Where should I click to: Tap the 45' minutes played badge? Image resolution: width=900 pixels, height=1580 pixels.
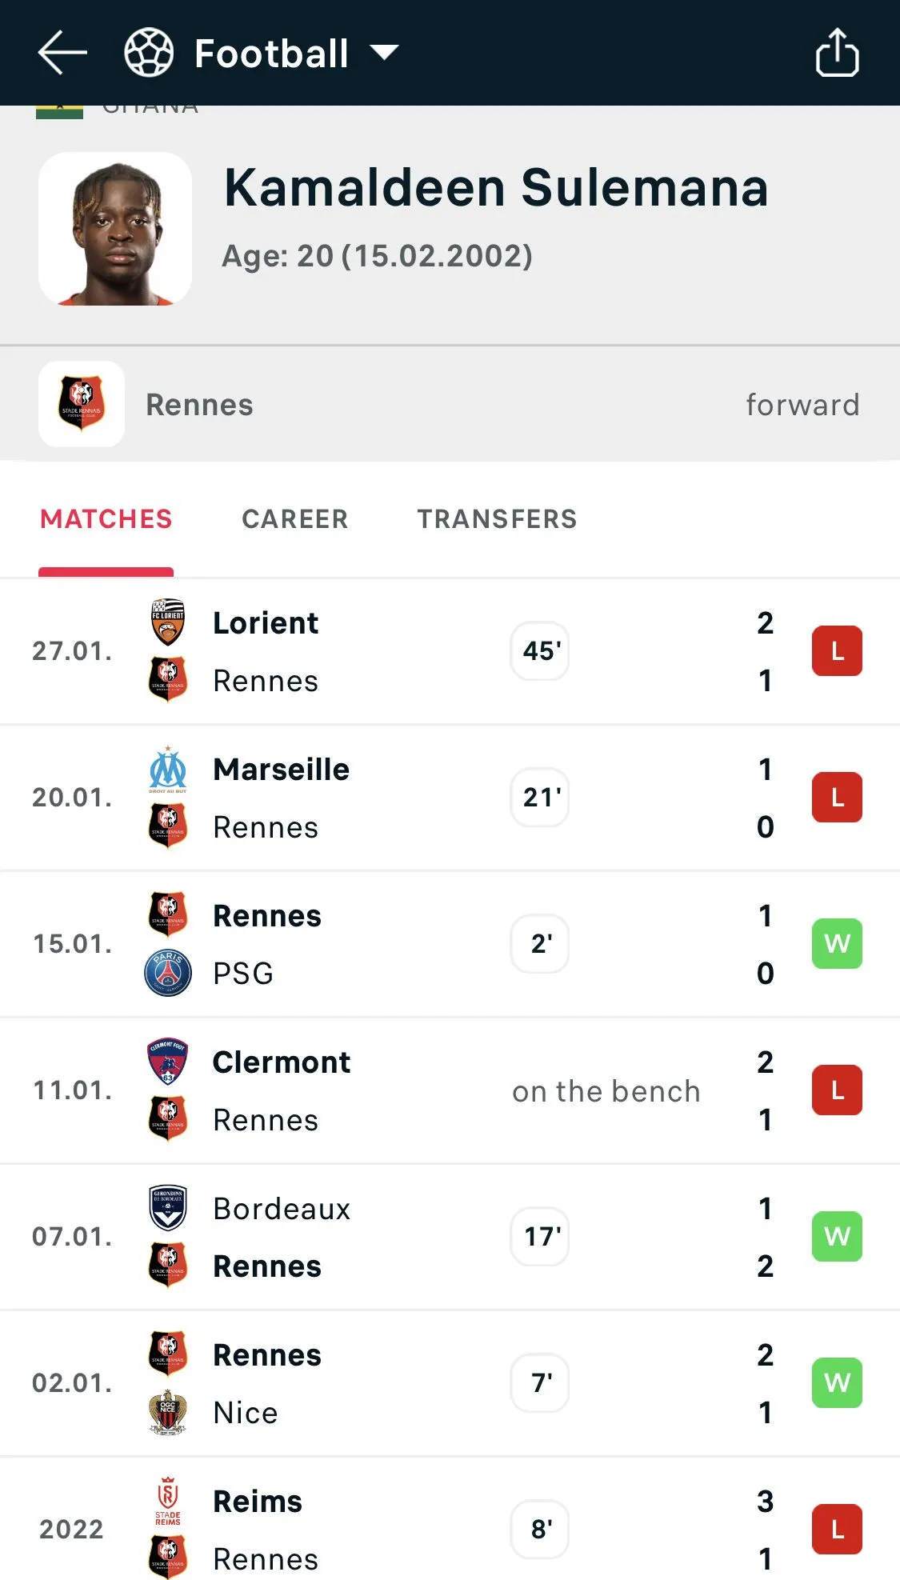pyautogui.click(x=541, y=651)
